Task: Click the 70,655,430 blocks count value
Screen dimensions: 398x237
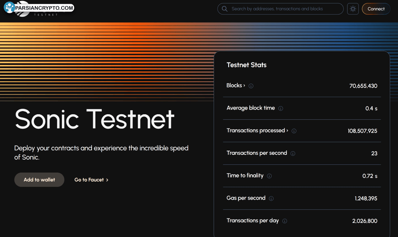Action: [x=363, y=86]
